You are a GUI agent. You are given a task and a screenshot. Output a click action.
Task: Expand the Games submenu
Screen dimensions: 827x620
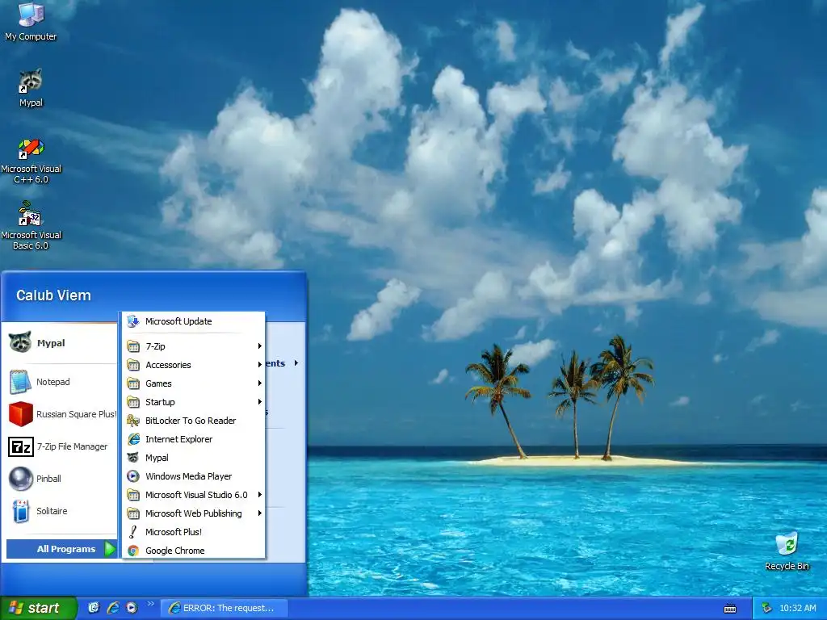pyautogui.click(x=194, y=383)
